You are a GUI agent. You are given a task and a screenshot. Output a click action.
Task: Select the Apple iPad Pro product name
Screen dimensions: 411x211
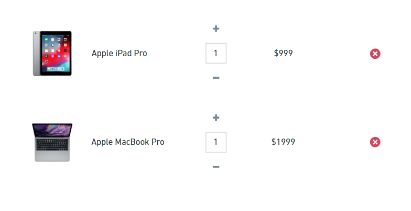[119, 53]
